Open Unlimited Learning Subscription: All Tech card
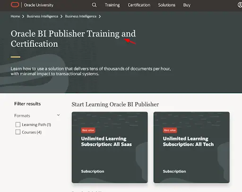The width and height of the screenshot is (242, 192). pos(191,148)
